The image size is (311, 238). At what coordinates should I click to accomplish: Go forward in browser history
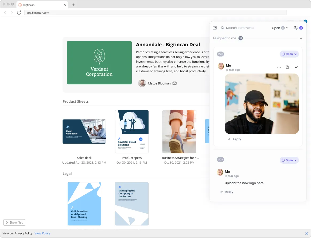12,13
